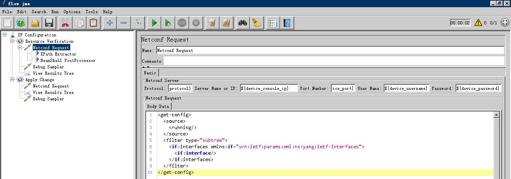Select the XPath Extractor tree item
The image size is (511, 179).
point(58,54)
